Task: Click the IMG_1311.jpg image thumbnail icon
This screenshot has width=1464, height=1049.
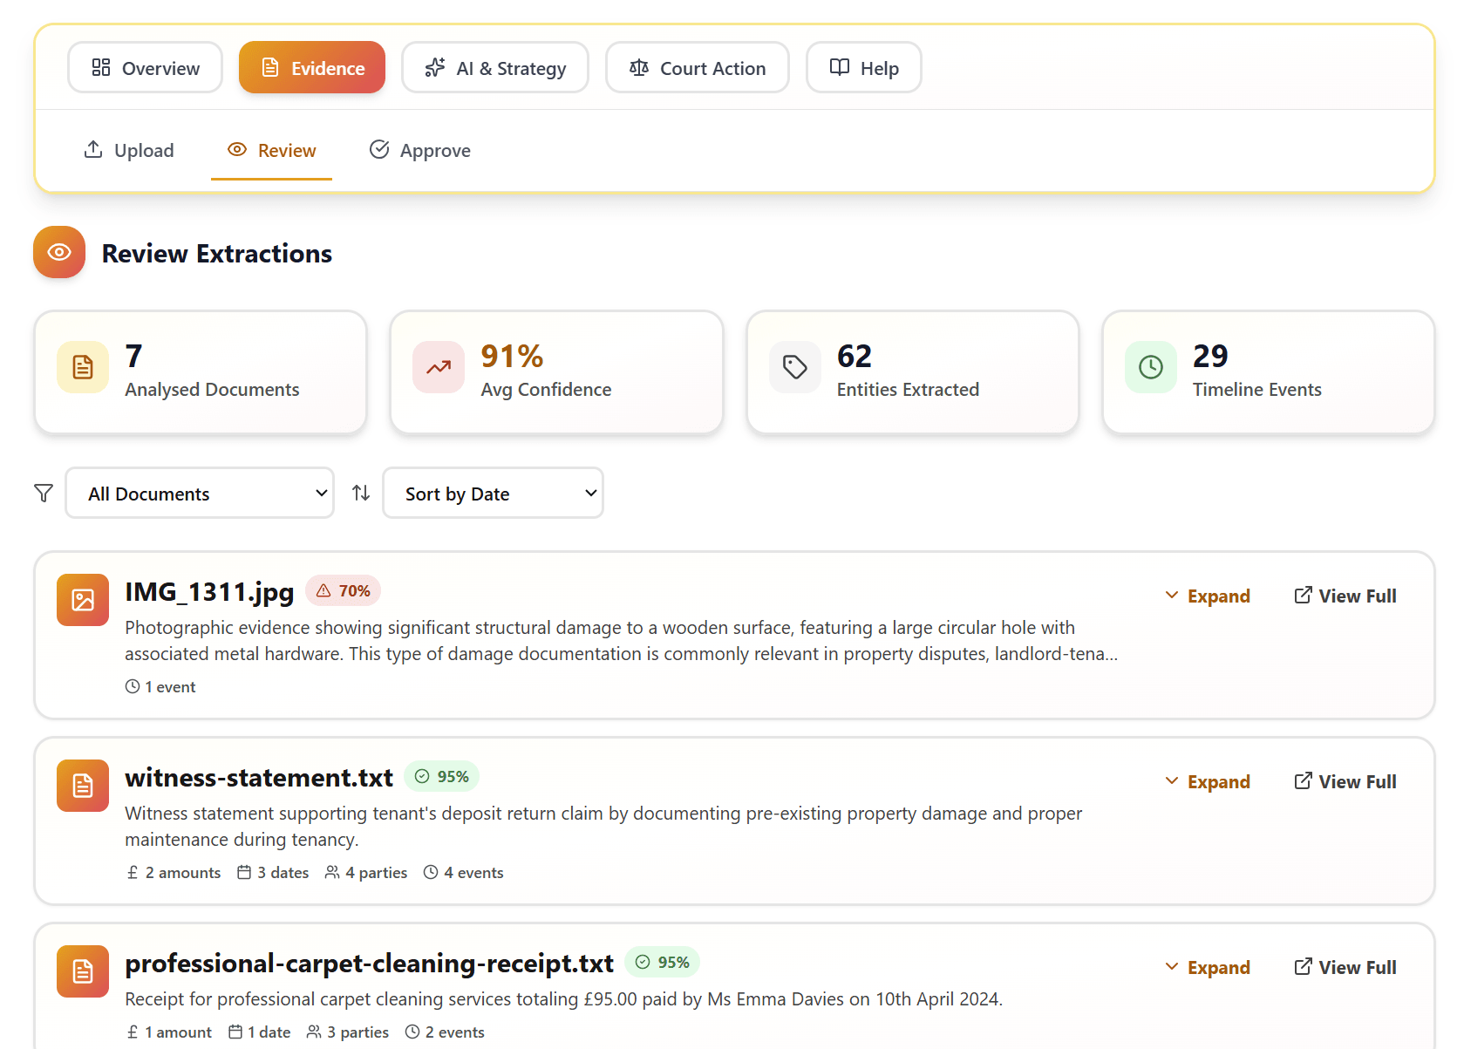Action: [82, 599]
